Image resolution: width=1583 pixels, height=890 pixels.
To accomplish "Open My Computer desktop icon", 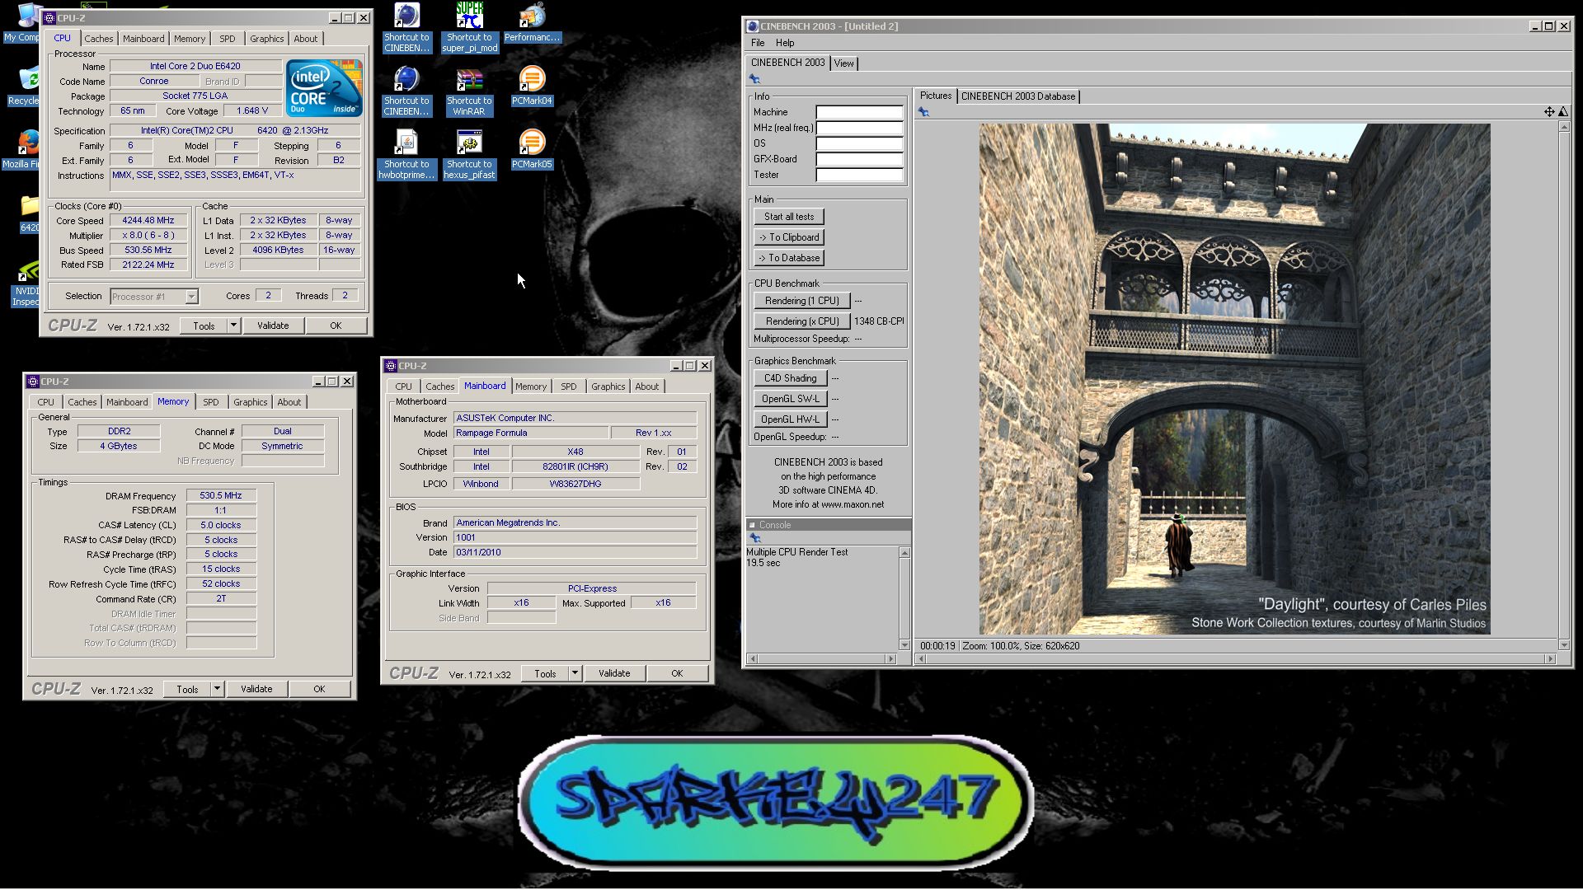I will pos(23,23).
